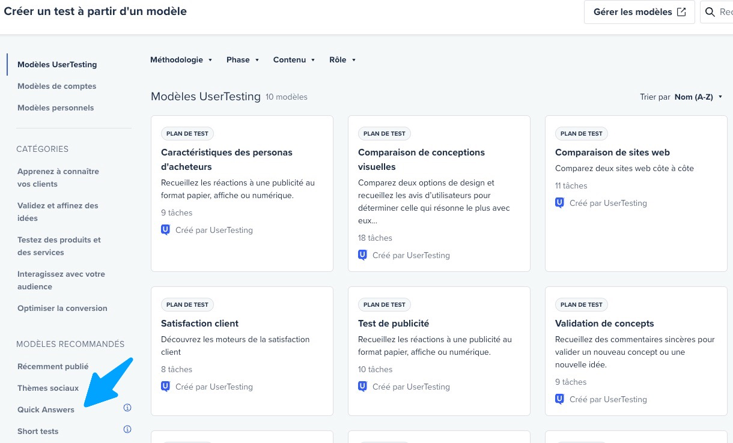Choose Validez et affinez des idées category
733x443 pixels.
58,212
